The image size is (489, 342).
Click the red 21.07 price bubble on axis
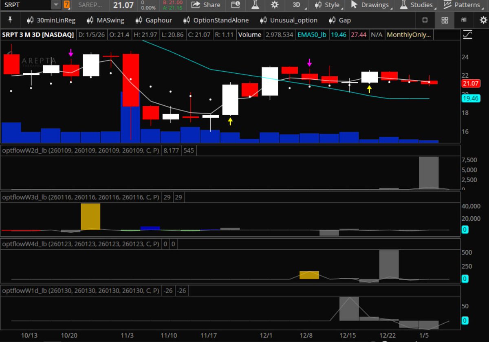pos(471,84)
